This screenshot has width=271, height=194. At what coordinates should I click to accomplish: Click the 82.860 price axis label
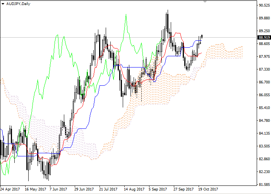(264, 159)
